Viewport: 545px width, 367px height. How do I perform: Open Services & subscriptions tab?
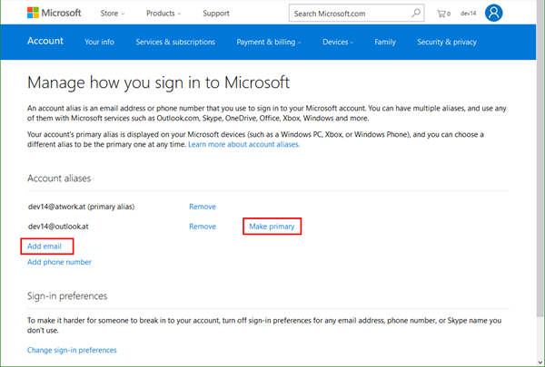(175, 42)
